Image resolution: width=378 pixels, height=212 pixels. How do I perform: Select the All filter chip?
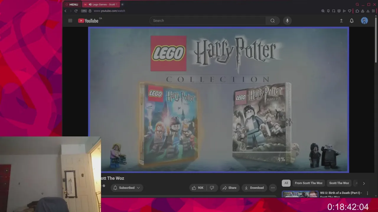(x=286, y=183)
